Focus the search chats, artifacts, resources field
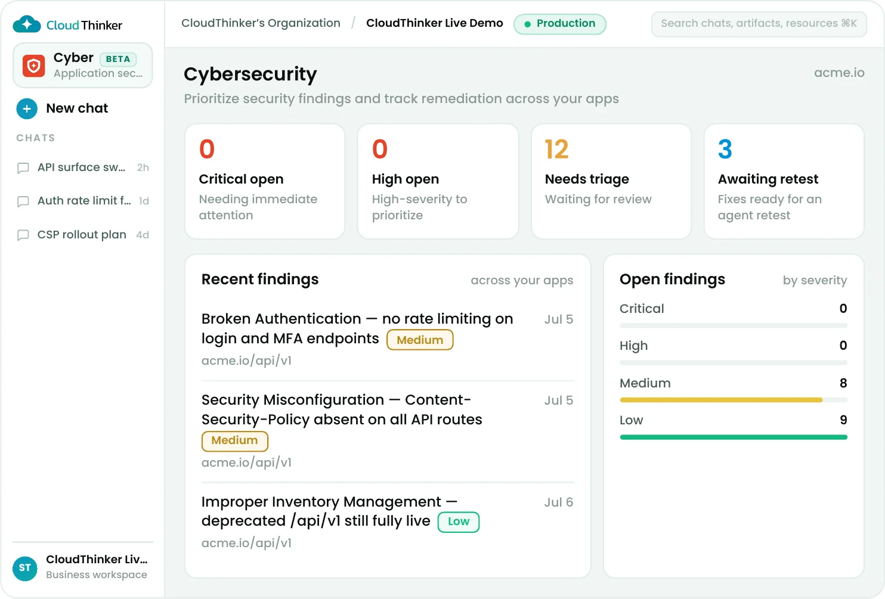 click(x=759, y=24)
